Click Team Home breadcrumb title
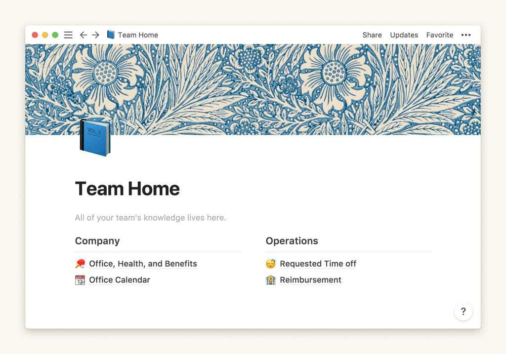This screenshot has width=506, height=354. (138, 35)
